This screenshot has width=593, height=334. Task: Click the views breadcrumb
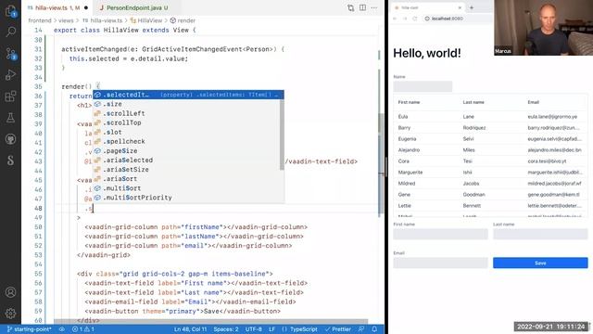[66, 20]
